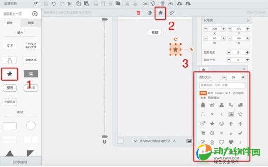Select the outlined star icon in picker

[x=240, y=114]
